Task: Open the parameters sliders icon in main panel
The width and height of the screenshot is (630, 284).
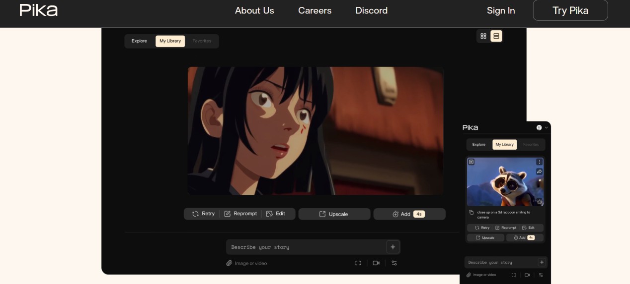Action: coord(394,263)
